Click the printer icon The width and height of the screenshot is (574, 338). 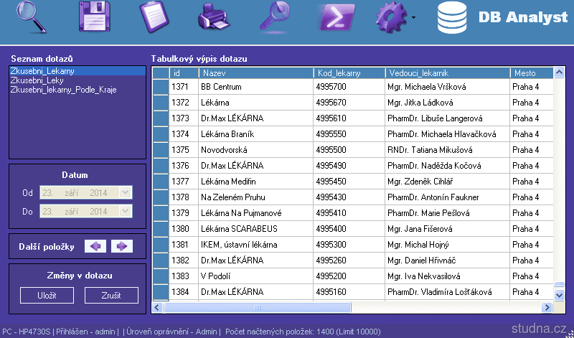(x=215, y=17)
